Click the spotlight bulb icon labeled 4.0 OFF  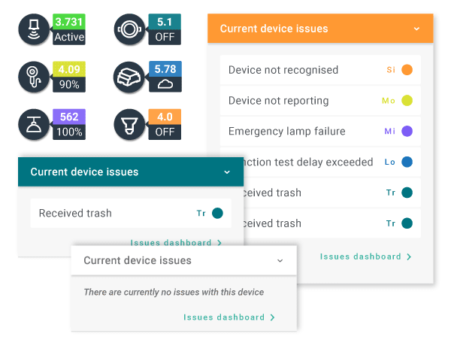pos(129,124)
